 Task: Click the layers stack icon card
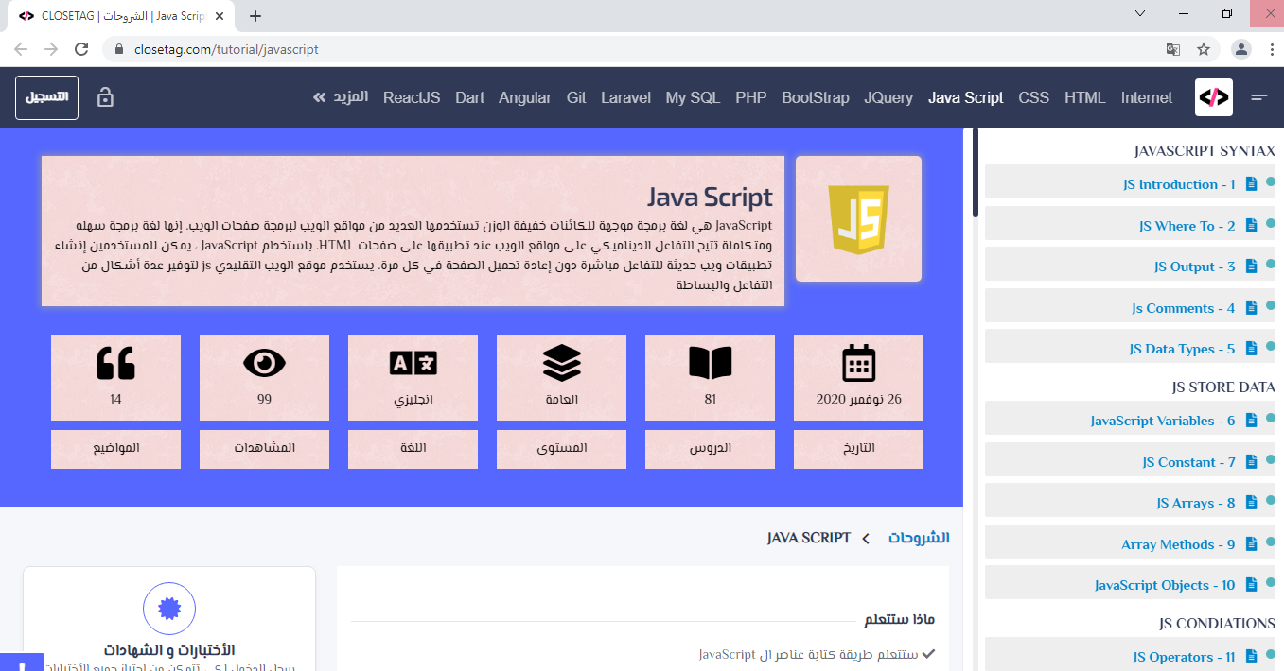pos(562,377)
